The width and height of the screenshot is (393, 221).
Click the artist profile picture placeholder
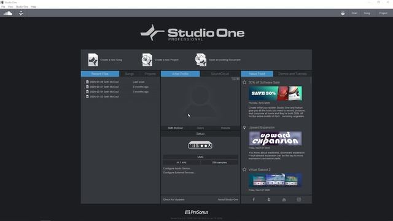[x=200, y=101]
